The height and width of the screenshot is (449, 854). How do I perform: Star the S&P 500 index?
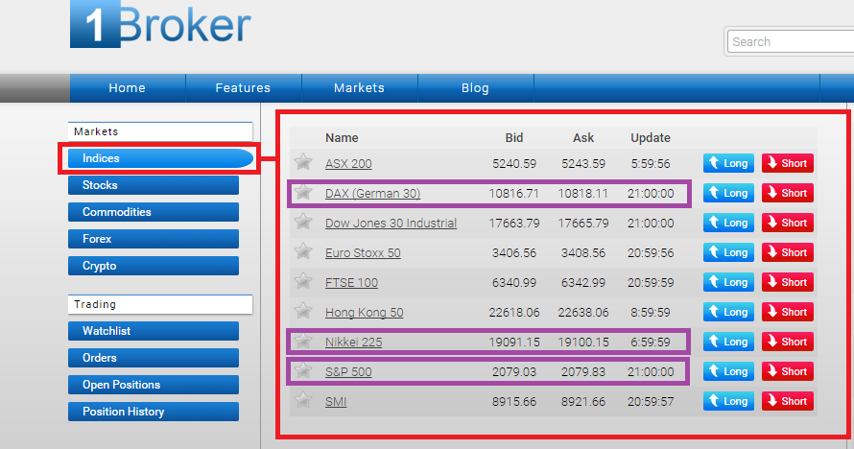click(x=303, y=370)
